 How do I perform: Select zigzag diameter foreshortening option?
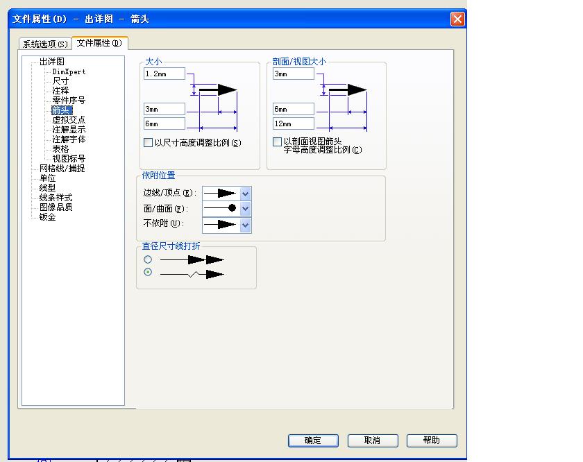click(x=148, y=272)
